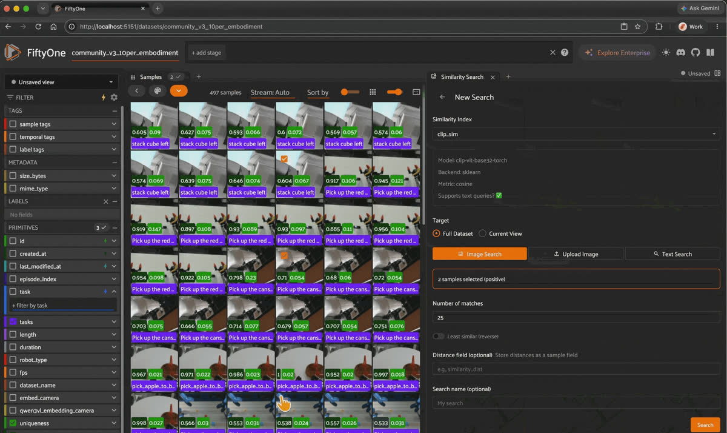
Task: Open browser extensions puzzle icon
Action: 659,27
